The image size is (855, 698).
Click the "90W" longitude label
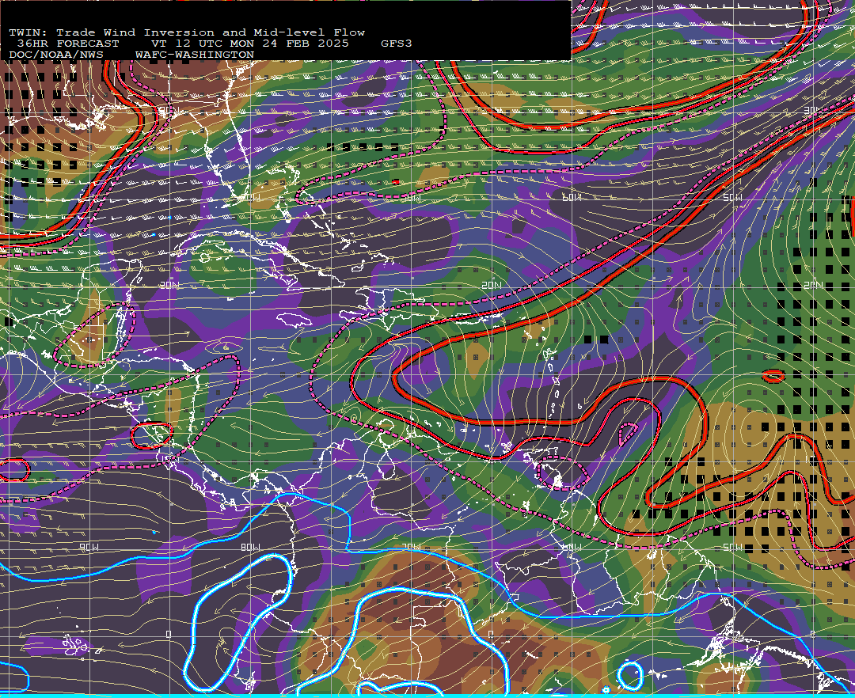click(89, 547)
